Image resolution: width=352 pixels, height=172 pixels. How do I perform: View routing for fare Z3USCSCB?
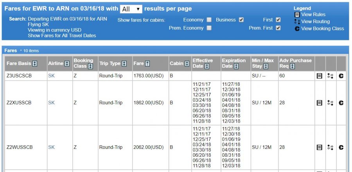(330, 76)
